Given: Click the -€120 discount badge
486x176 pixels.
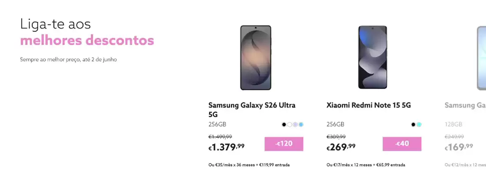Looking at the screenshot, I should tap(284, 144).
